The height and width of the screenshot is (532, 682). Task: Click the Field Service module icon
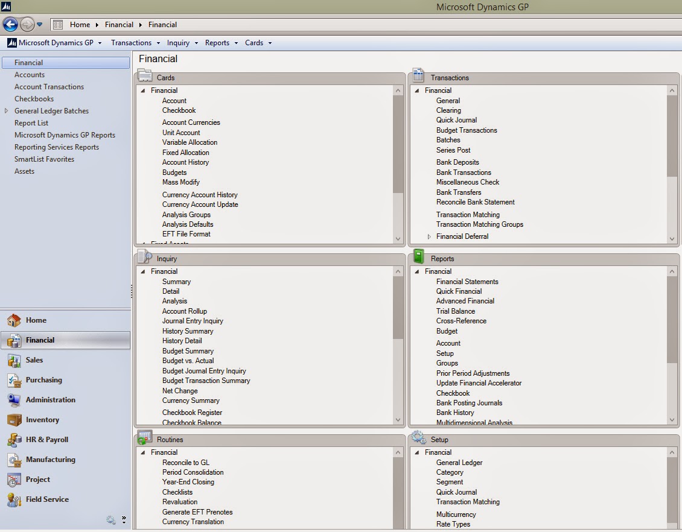[14, 500]
